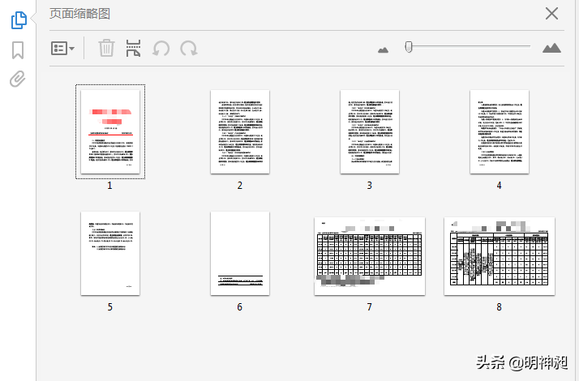This screenshot has height=381, width=579.
Task: Rotate pages counterclockwise
Action: (x=161, y=49)
